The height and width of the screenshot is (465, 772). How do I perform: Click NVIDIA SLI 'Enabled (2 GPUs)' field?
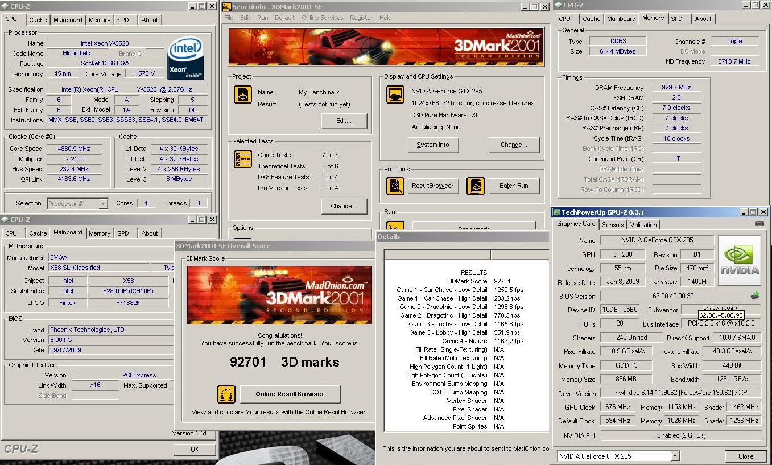pos(681,435)
